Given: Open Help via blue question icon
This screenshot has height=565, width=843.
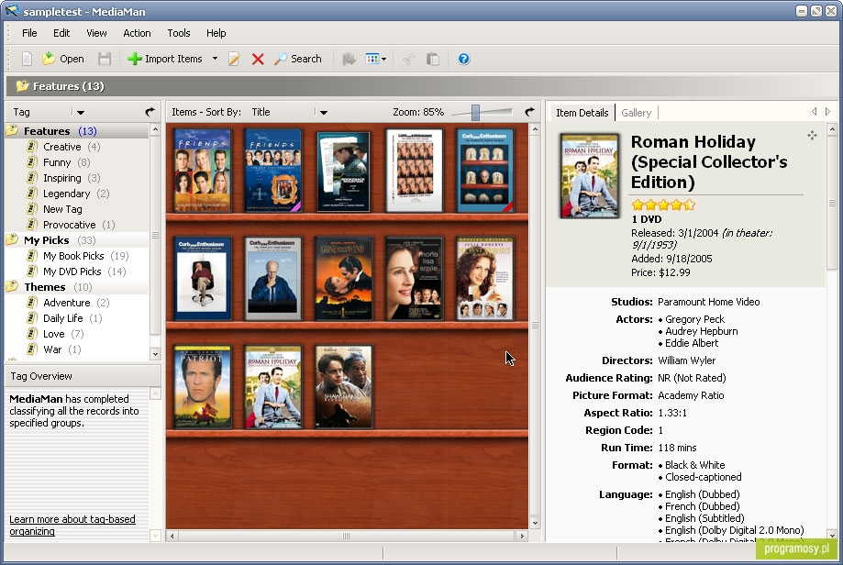Looking at the screenshot, I should coord(464,59).
